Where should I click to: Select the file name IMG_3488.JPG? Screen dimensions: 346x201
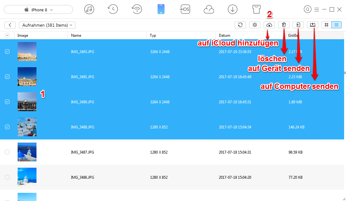(82, 127)
